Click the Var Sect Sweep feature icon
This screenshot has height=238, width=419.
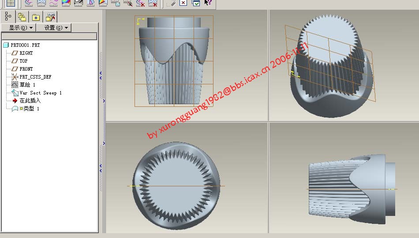coord(15,93)
